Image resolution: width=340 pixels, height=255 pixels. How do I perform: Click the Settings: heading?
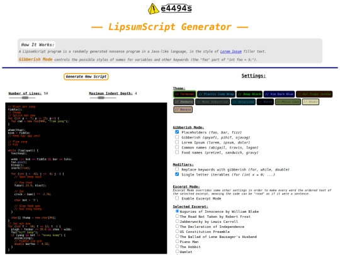pos(254,76)
